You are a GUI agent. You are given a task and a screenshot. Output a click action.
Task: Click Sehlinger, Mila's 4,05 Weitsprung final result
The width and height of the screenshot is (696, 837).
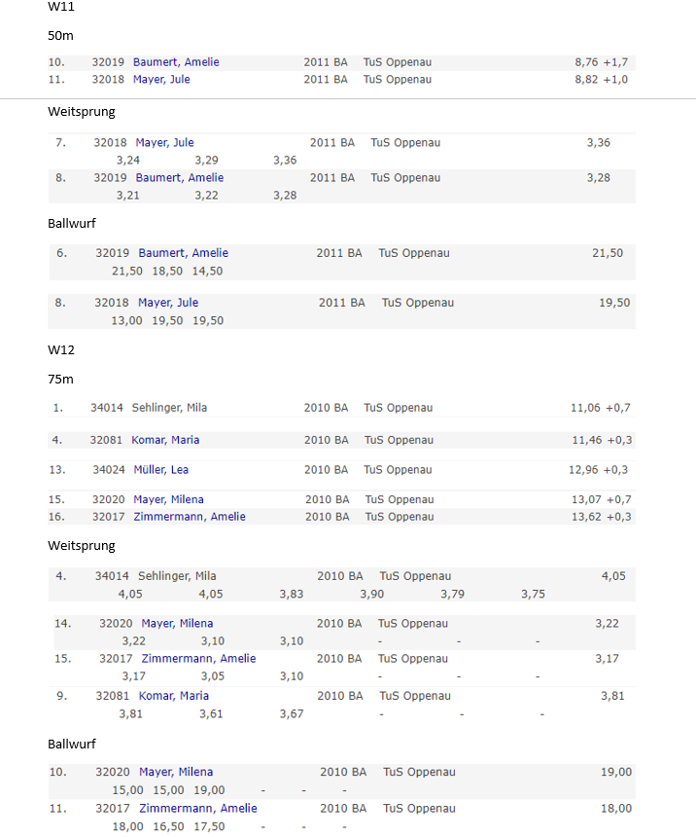(x=613, y=576)
